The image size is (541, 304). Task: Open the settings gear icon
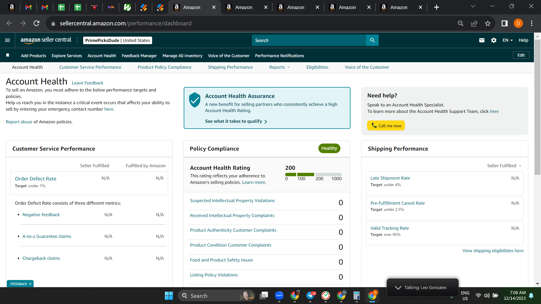pyautogui.click(x=494, y=40)
